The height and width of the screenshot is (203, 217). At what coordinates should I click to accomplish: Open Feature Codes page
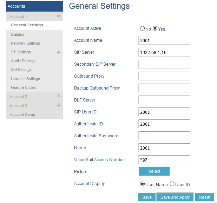[23, 87]
